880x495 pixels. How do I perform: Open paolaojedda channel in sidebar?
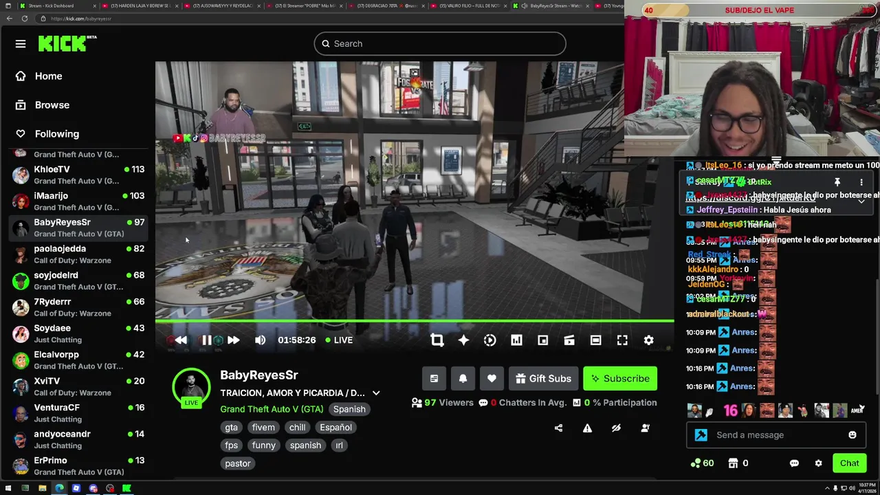pyautogui.click(x=78, y=254)
